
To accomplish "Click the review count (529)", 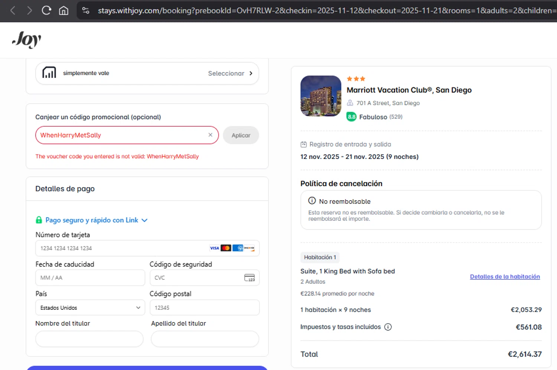I will [x=396, y=117].
